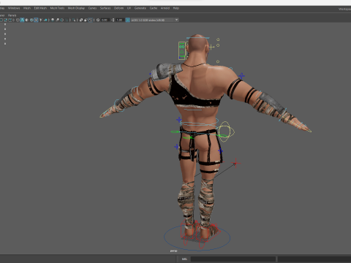Screen dimensions: 351x263
Task: Toggle the safe title overlay icon
Action: [10, 20]
